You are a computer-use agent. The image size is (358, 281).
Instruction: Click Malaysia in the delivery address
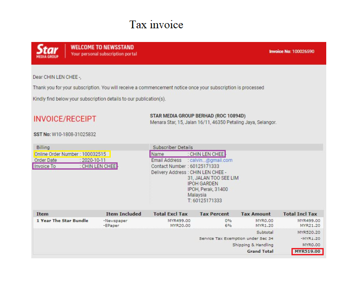coord(197,195)
